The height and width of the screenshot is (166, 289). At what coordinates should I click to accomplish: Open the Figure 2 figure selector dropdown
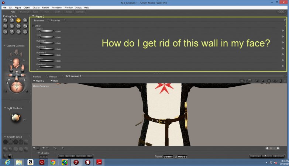pyautogui.click(x=39, y=81)
